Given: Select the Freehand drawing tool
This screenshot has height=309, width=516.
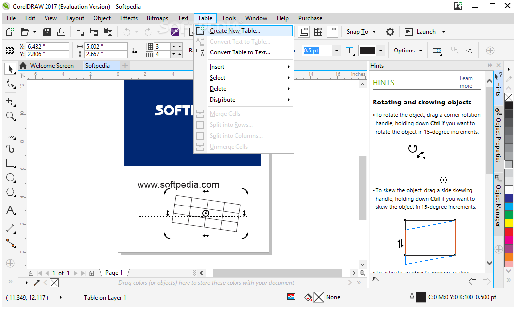Looking at the screenshot, I should pos(10,134).
